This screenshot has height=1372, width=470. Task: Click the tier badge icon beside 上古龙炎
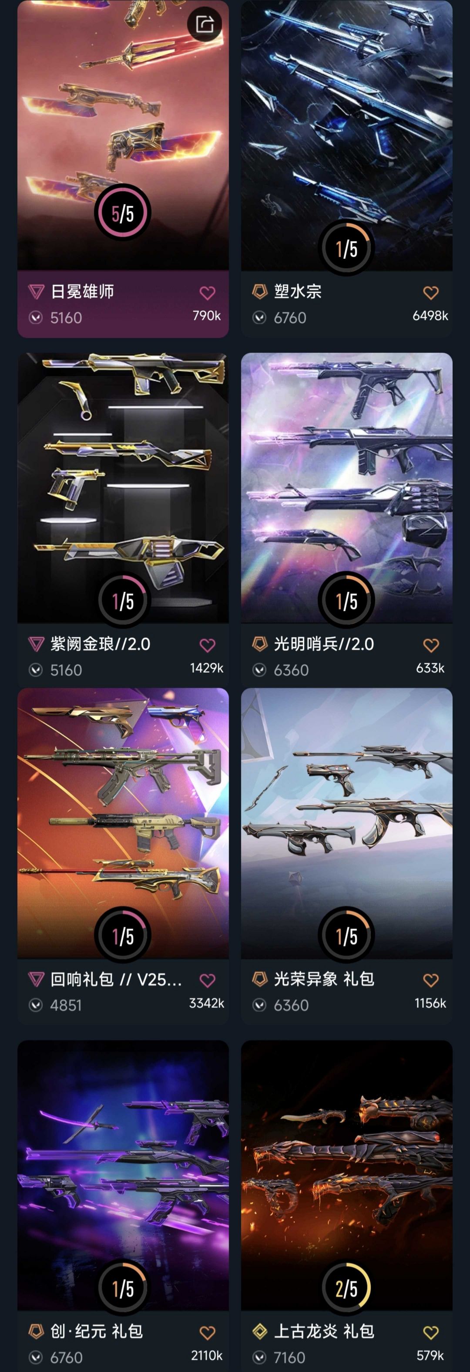coord(259,1331)
